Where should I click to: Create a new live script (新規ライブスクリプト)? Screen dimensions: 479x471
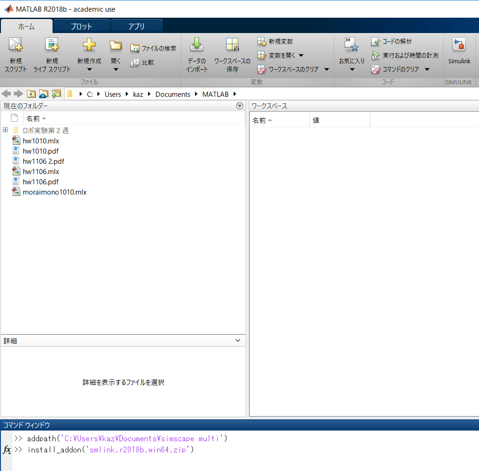point(52,45)
